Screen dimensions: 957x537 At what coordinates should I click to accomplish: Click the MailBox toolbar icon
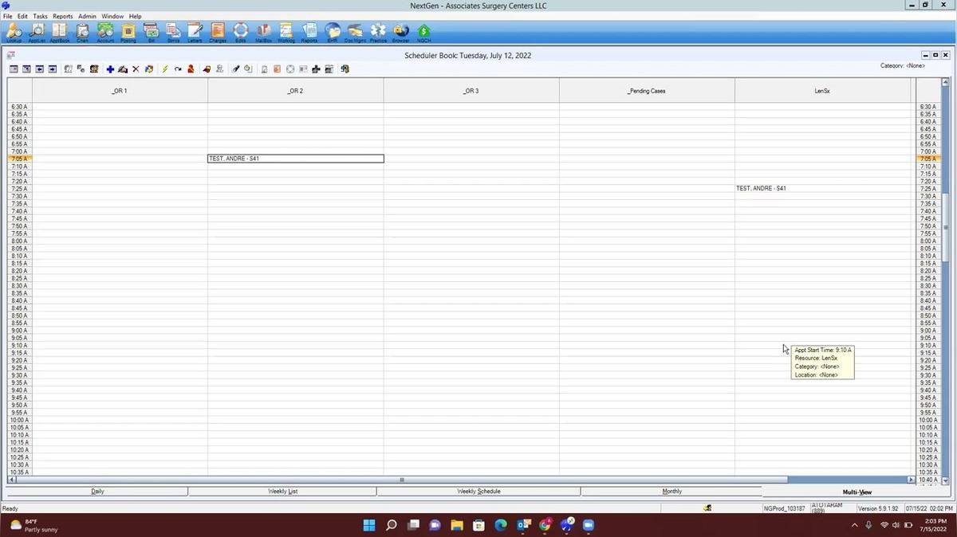pyautogui.click(x=263, y=32)
